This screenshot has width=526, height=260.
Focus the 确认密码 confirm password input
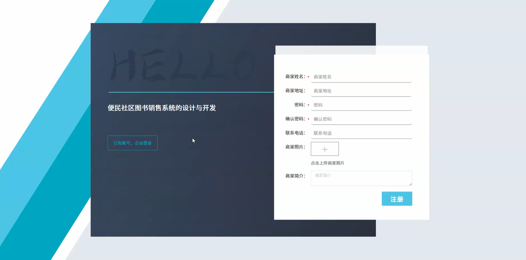[x=361, y=119]
